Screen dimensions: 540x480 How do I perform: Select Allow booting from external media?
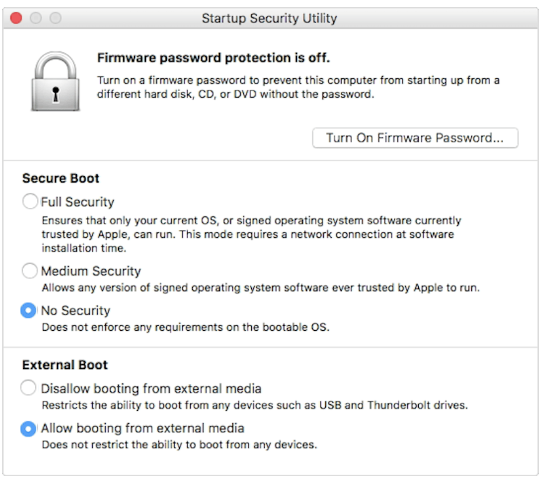[x=28, y=428]
